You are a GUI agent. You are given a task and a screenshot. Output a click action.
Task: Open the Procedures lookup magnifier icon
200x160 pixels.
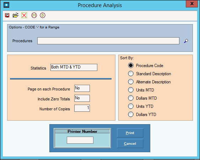pyautogui.click(x=186, y=41)
